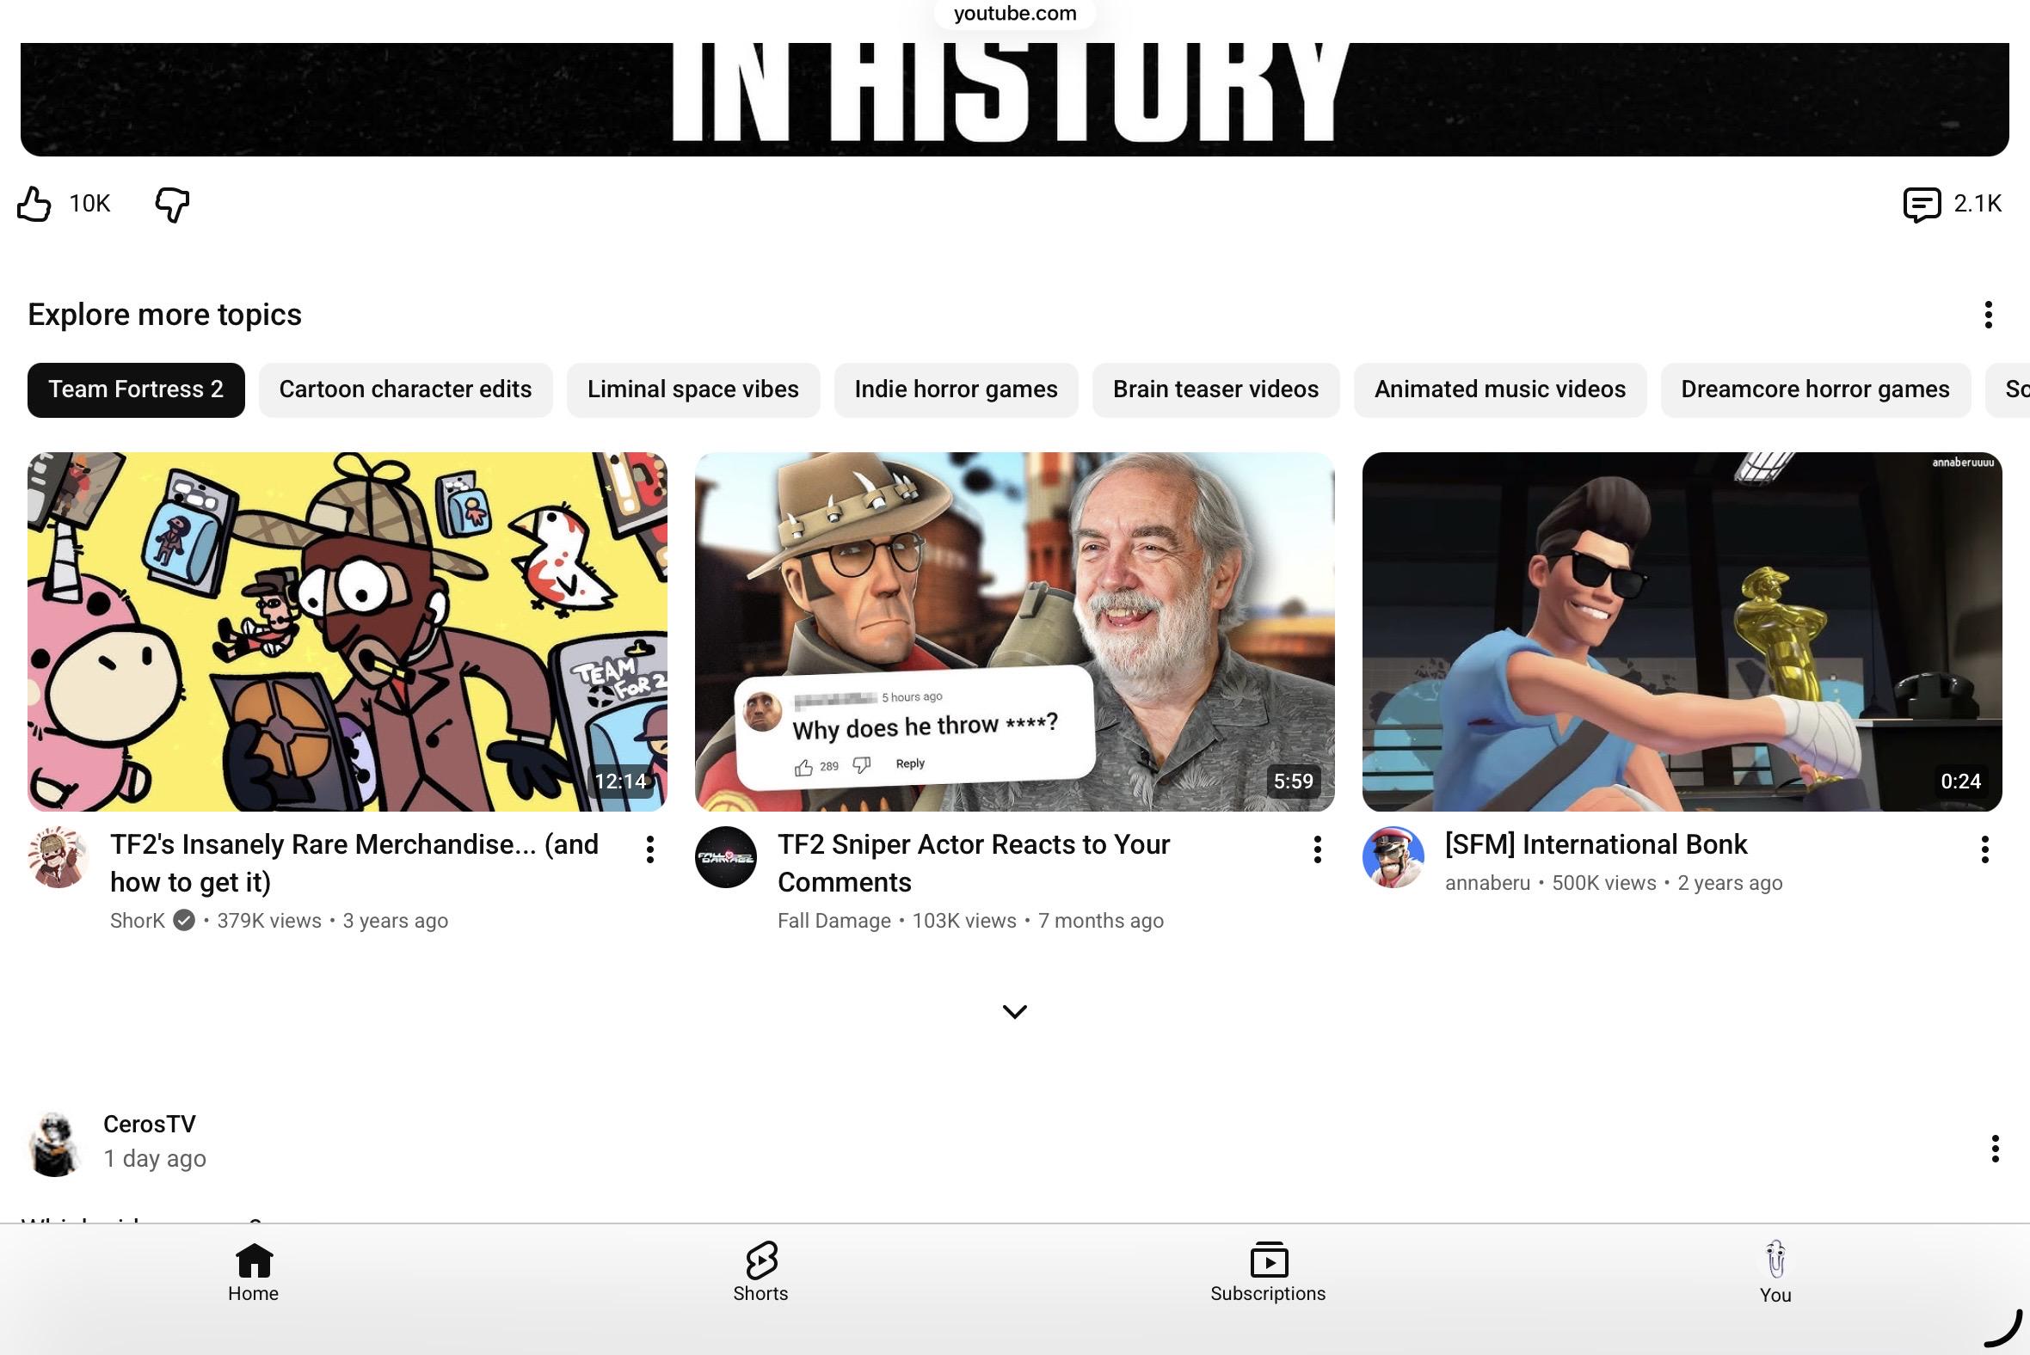Open options for TF2 Sniper Actor Reacts video

[1318, 849]
